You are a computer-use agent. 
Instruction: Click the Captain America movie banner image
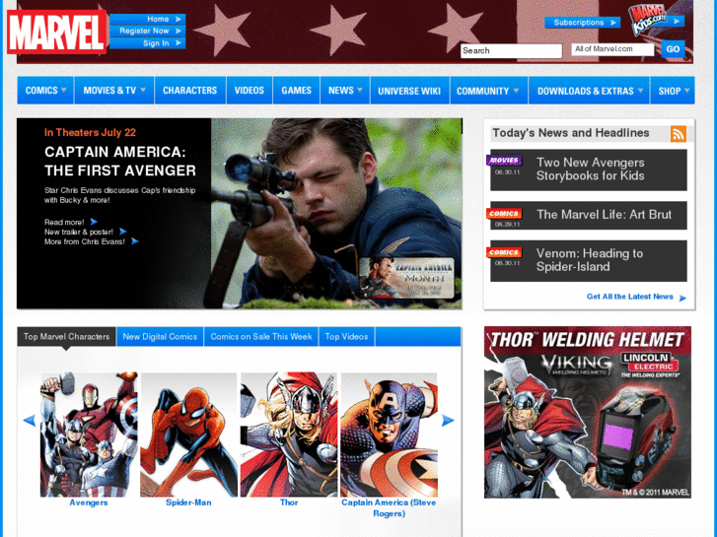pyautogui.click(x=336, y=214)
